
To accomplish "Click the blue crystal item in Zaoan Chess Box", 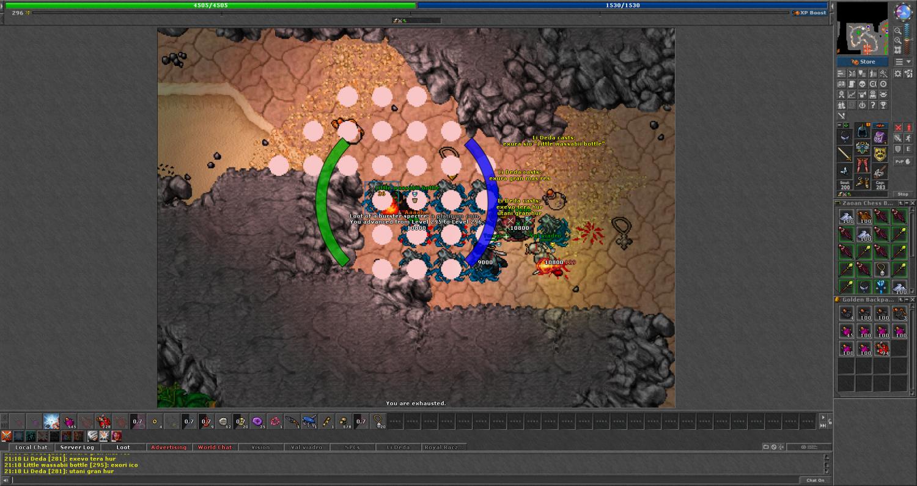I will click(x=882, y=287).
